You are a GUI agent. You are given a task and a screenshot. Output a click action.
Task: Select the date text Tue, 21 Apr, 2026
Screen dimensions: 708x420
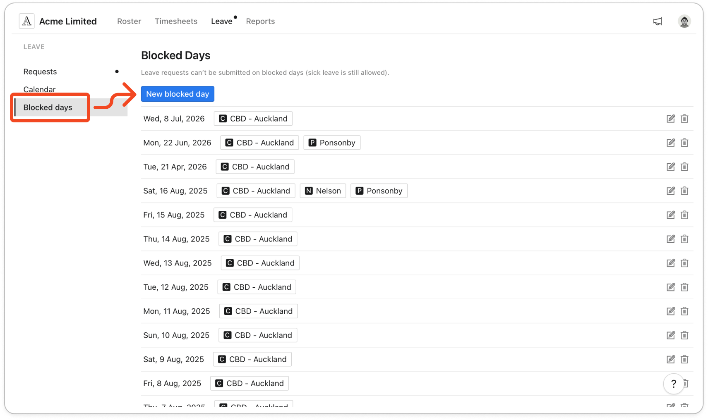click(x=175, y=167)
